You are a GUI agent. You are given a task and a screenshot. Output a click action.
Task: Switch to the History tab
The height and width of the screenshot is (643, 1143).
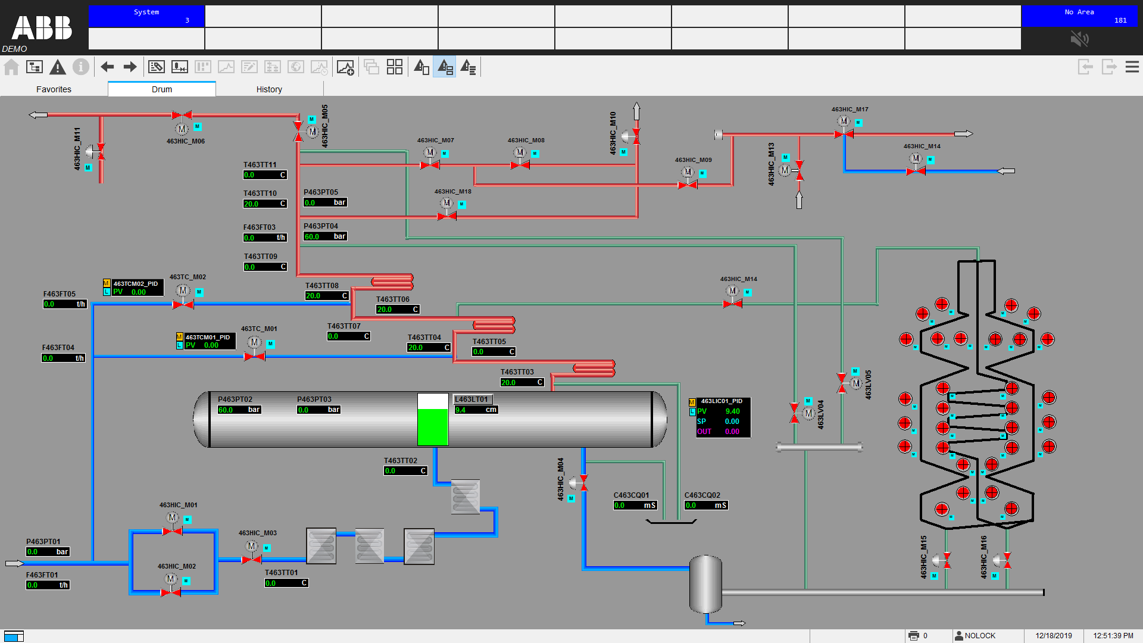point(269,89)
